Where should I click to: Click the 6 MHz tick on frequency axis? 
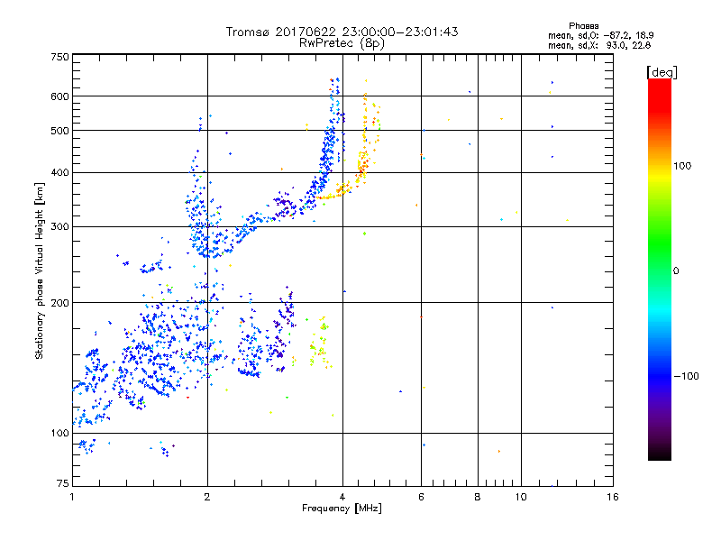pos(421,497)
